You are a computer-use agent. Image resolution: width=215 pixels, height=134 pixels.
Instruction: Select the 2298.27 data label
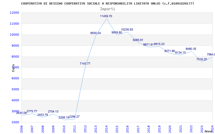(x=74, y=117)
